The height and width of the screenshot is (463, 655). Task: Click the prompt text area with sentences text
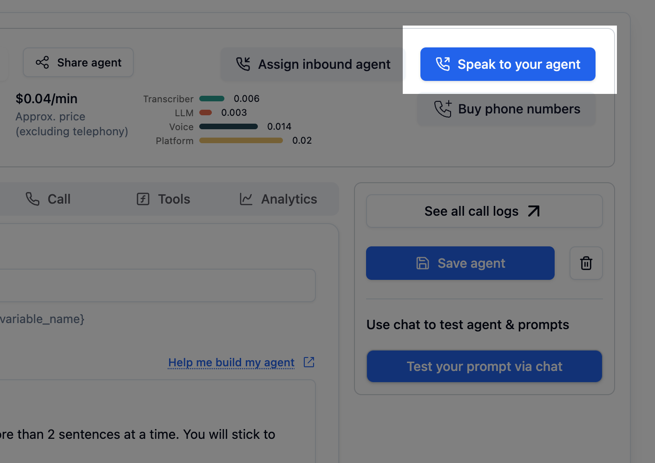point(157,421)
